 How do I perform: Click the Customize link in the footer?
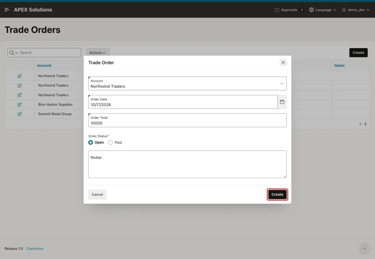tap(35, 248)
